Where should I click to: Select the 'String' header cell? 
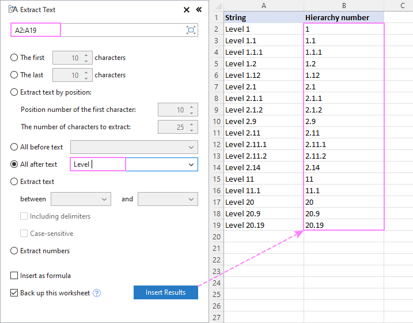click(x=264, y=17)
